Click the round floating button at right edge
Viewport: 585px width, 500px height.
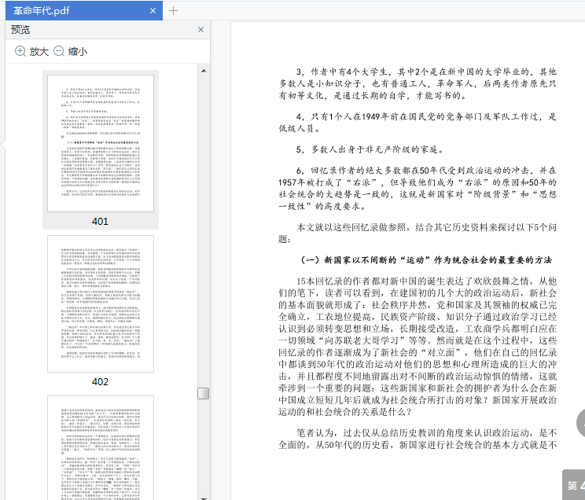pyautogui.click(x=580, y=423)
